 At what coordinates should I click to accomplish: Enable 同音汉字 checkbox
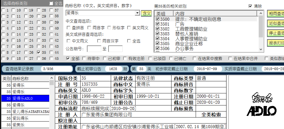click(x=99, y=41)
